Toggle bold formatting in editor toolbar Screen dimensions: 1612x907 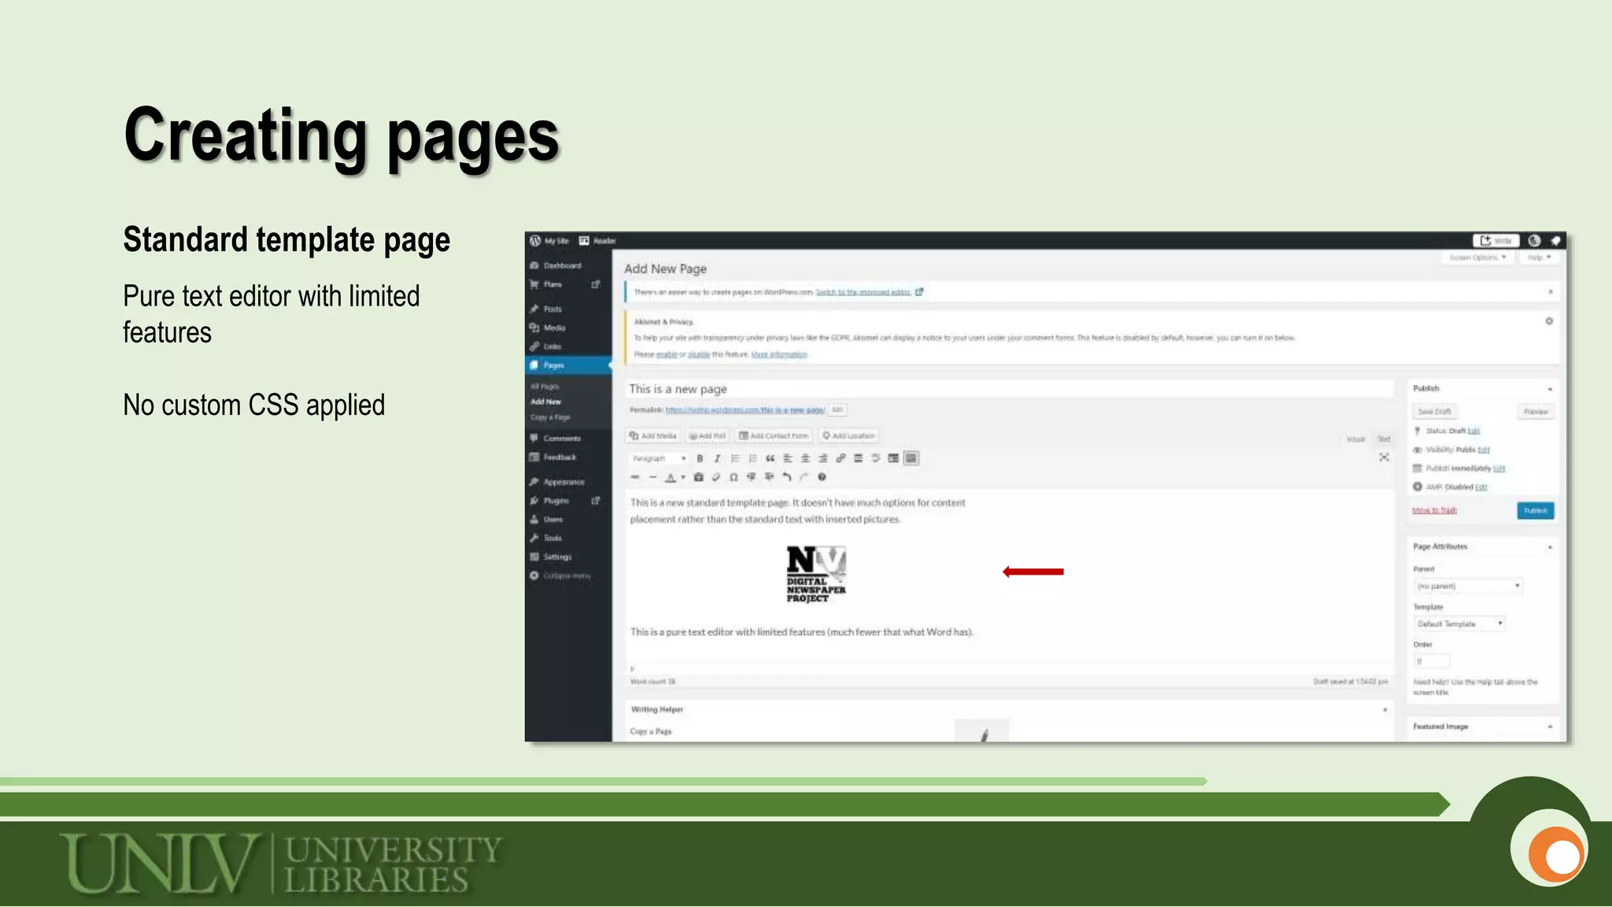pyautogui.click(x=700, y=458)
